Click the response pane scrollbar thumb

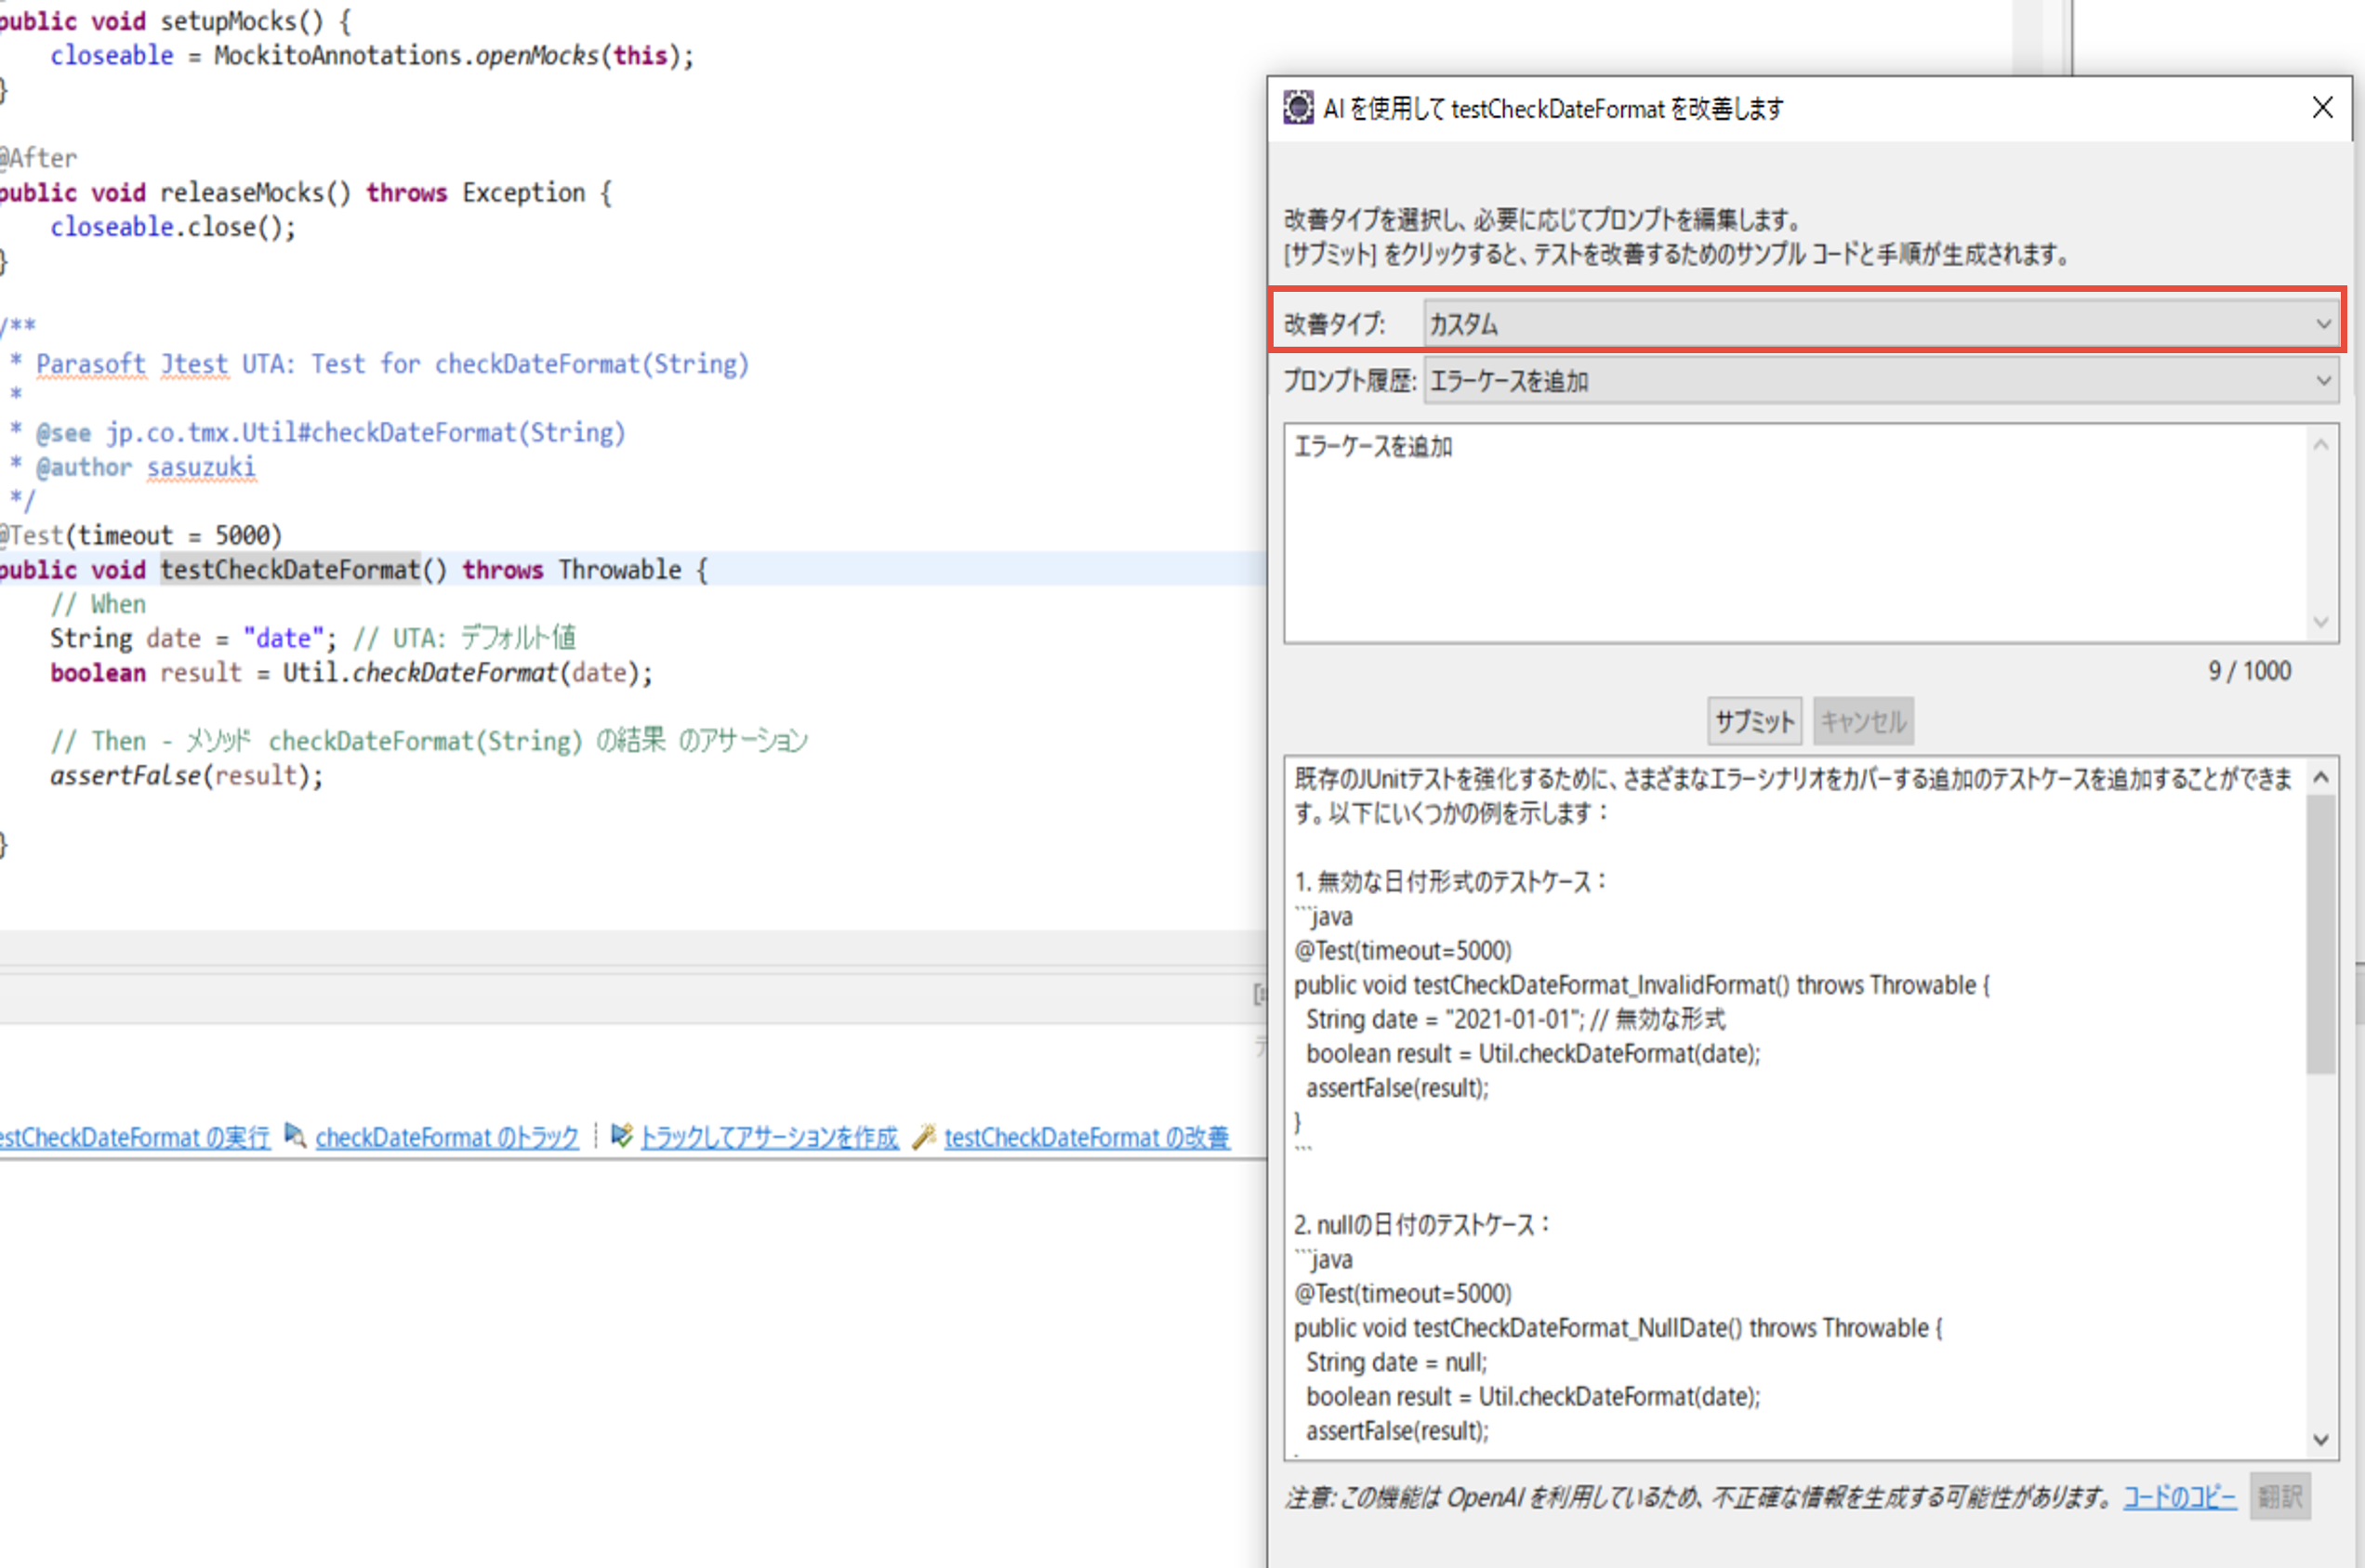point(2321,935)
